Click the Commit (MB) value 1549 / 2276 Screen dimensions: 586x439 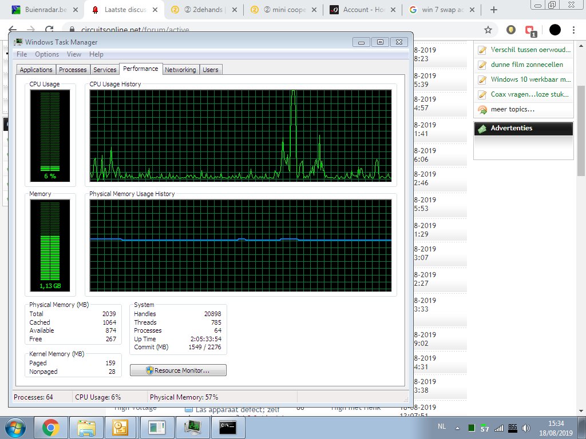[205, 347]
